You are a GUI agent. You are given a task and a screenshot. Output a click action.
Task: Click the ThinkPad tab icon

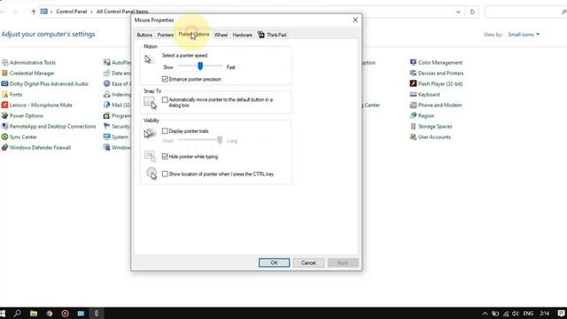261,35
